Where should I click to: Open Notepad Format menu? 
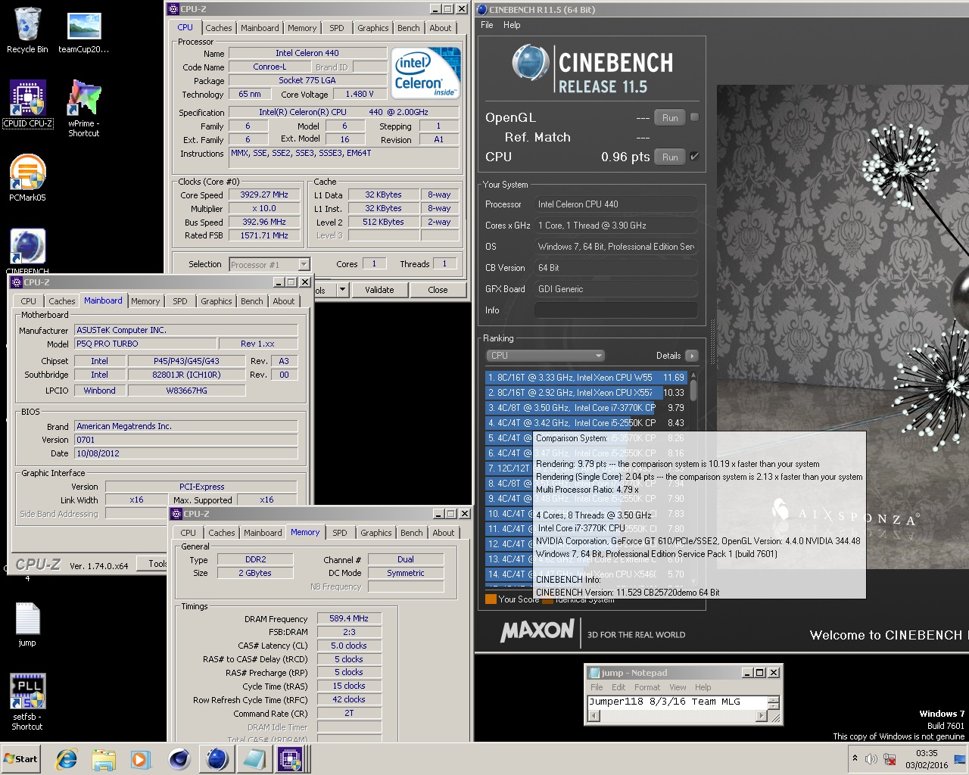click(647, 687)
